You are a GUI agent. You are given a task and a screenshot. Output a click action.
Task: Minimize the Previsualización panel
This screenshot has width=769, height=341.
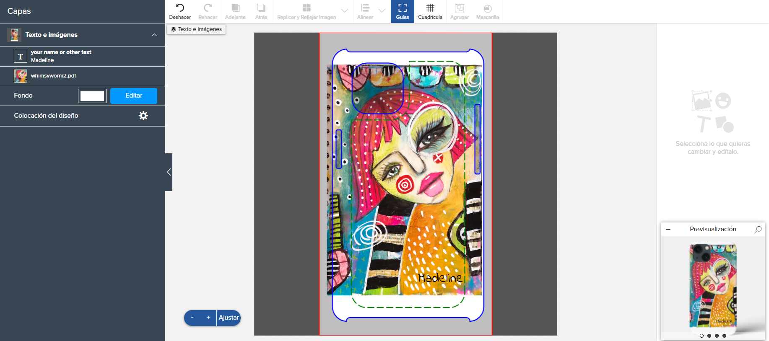pyautogui.click(x=668, y=230)
